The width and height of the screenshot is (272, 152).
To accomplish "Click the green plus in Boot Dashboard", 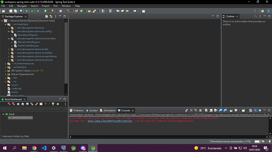I will click(58, 104).
